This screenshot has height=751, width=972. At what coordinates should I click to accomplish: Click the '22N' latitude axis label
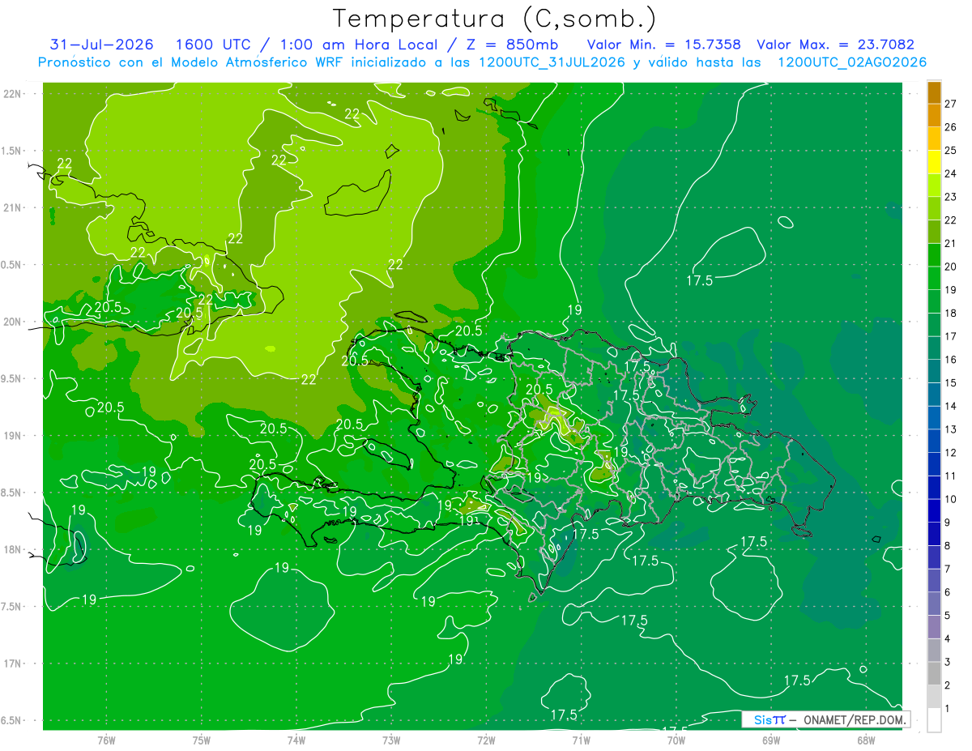click(x=12, y=93)
